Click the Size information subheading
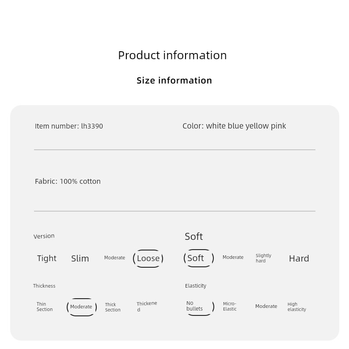 [174, 80]
